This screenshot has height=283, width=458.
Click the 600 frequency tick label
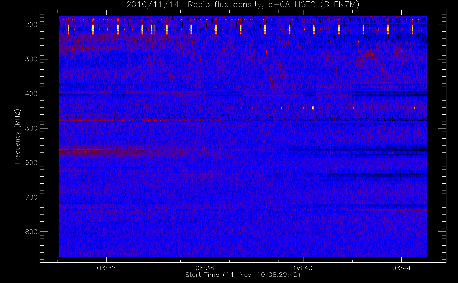point(31,163)
